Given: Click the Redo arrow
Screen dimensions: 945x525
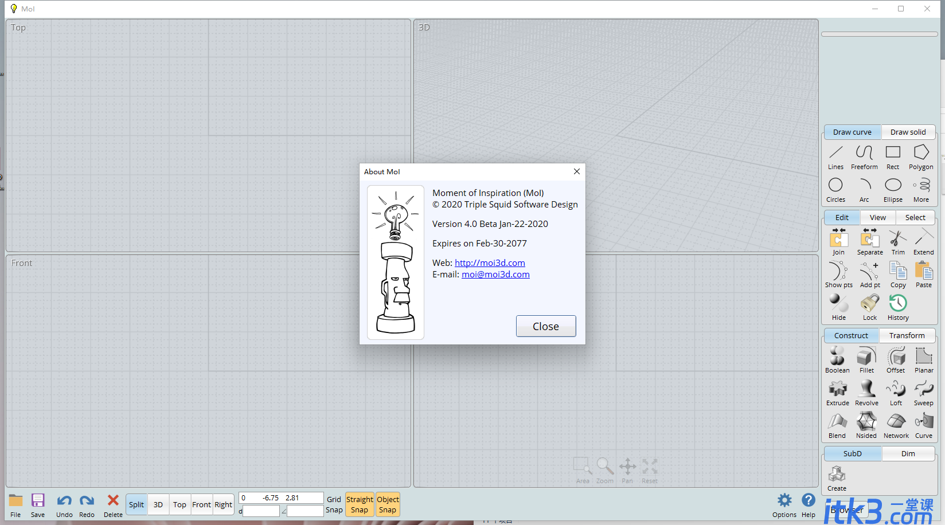Looking at the screenshot, I should pyautogui.click(x=87, y=505).
